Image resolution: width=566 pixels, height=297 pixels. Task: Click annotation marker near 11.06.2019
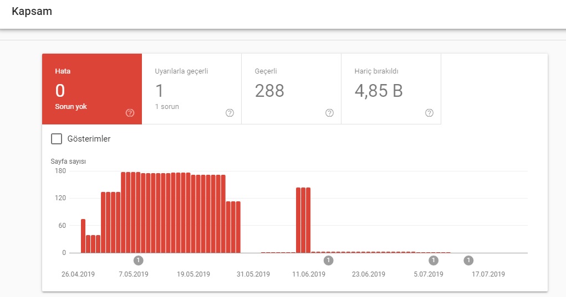328,260
